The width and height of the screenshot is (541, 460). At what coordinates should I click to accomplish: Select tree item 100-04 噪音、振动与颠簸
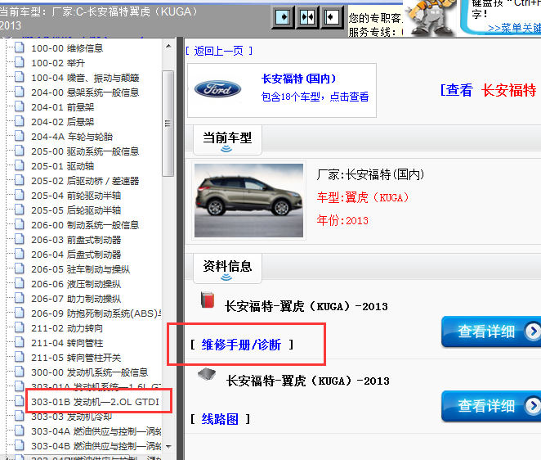click(85, 78)
